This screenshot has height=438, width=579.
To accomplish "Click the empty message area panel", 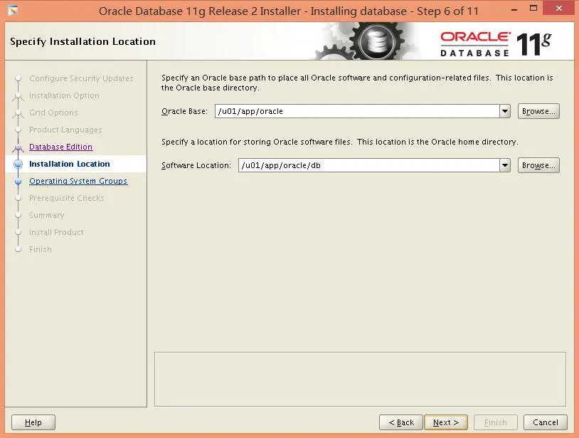I will coord(360,379).
